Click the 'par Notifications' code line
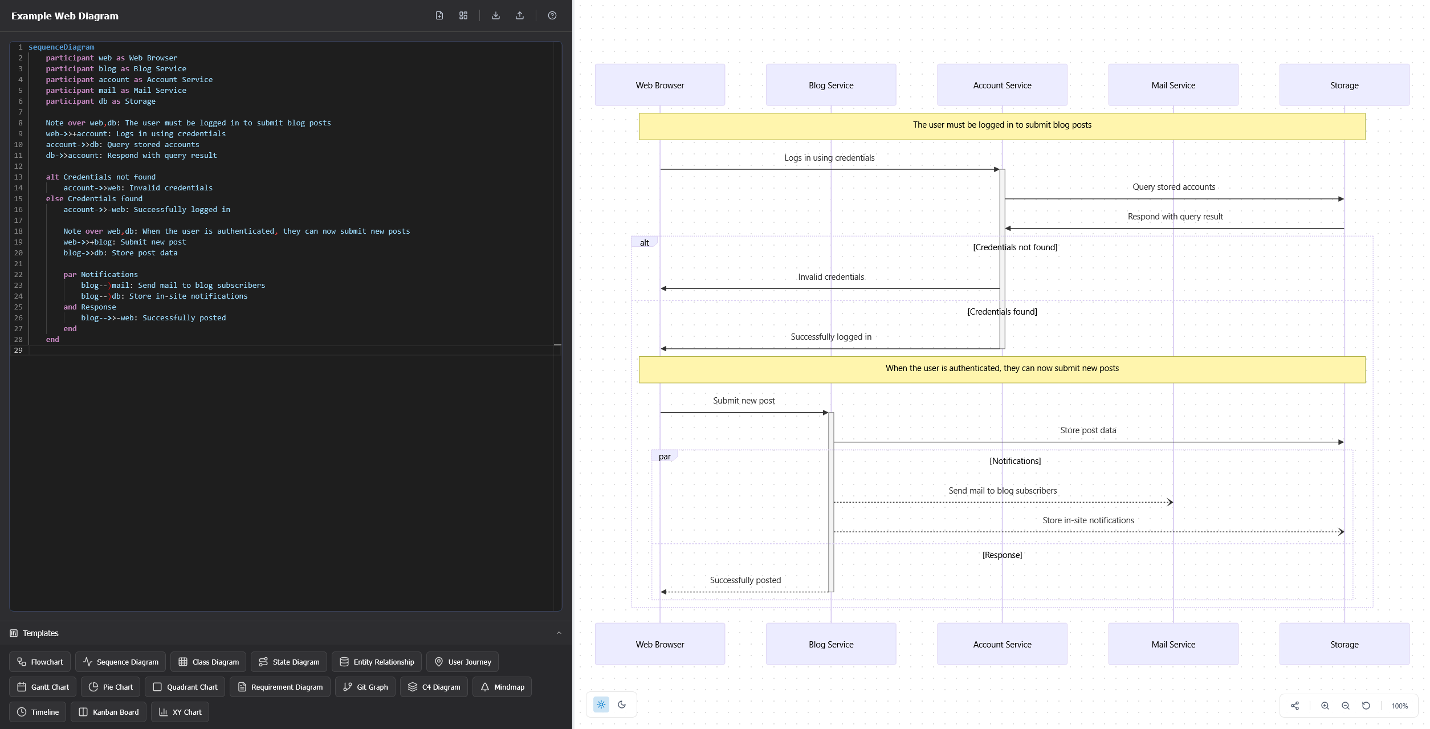This screenshot has width=1430, height=729. (x=101, y=275)
